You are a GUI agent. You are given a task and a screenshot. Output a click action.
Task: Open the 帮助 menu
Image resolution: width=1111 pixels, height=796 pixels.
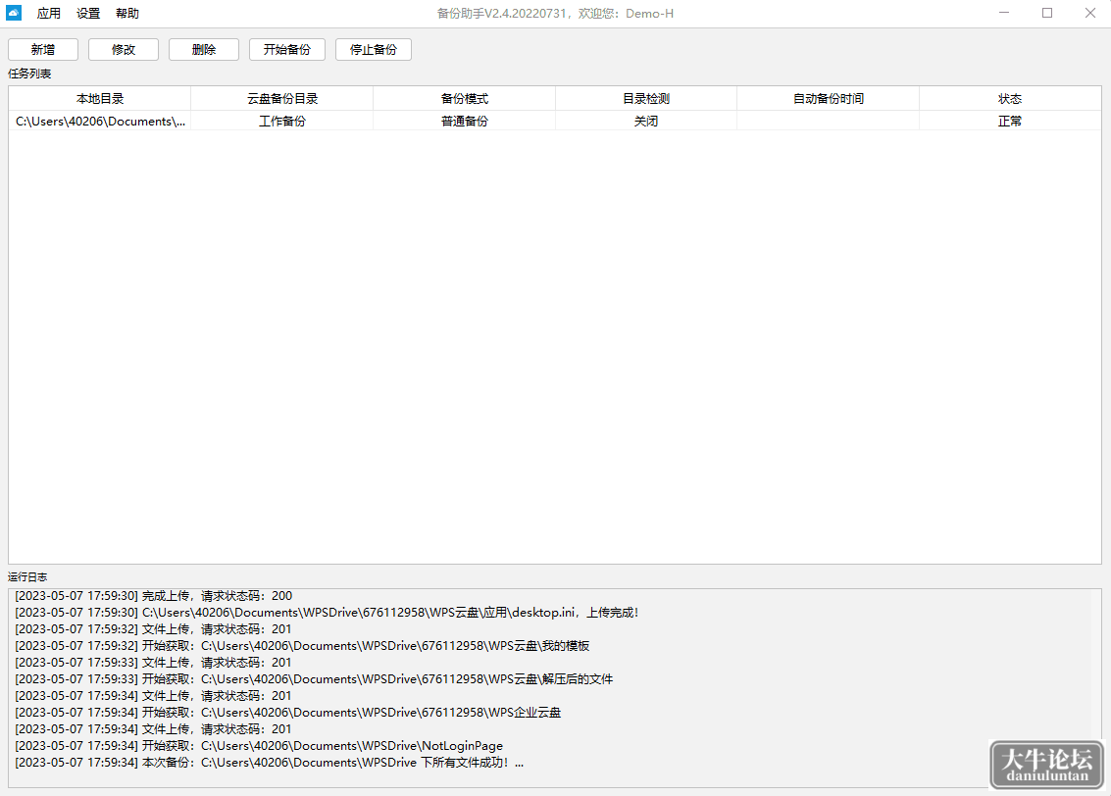pos(127,14)
